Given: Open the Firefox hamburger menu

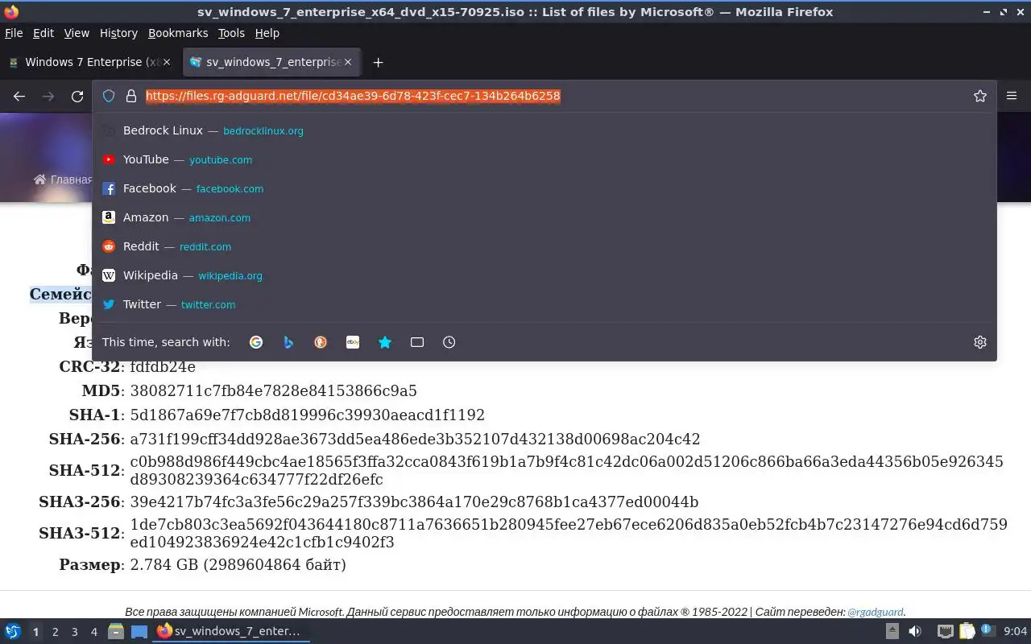Looking at the screenshot, I should point(1012,96).
